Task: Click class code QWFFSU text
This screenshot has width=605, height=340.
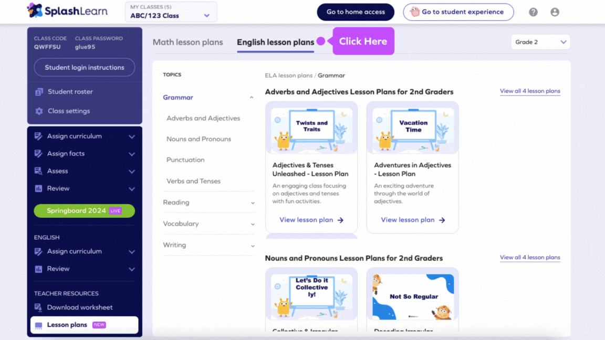Action: [x=47, y=47]
